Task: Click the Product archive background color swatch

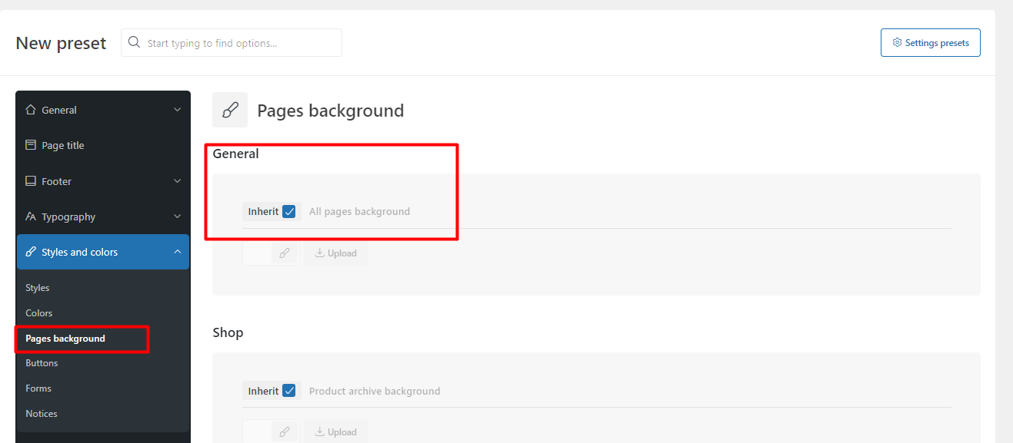Action: coord(256,432)
